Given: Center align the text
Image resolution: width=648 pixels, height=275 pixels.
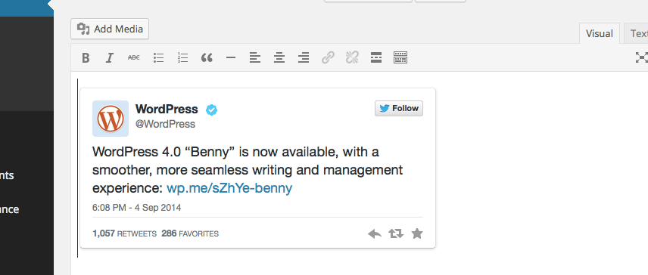Looking at the screenshot, I should [279, 57].
